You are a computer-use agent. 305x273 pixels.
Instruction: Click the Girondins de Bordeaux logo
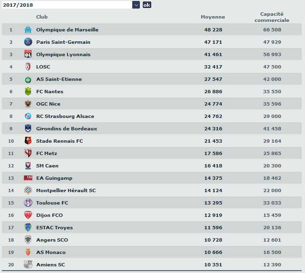coord(28,128)
